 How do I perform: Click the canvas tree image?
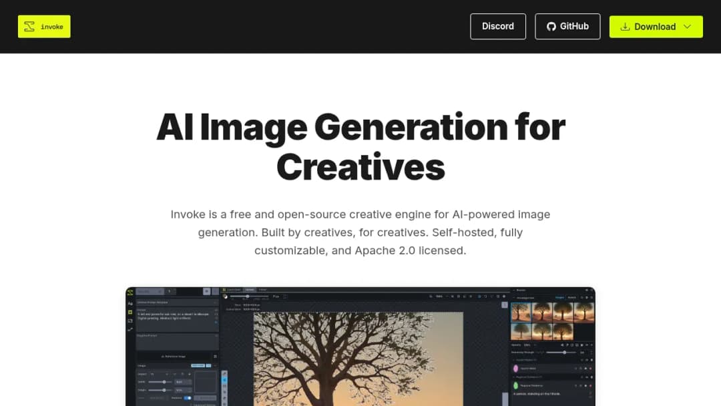358,359
